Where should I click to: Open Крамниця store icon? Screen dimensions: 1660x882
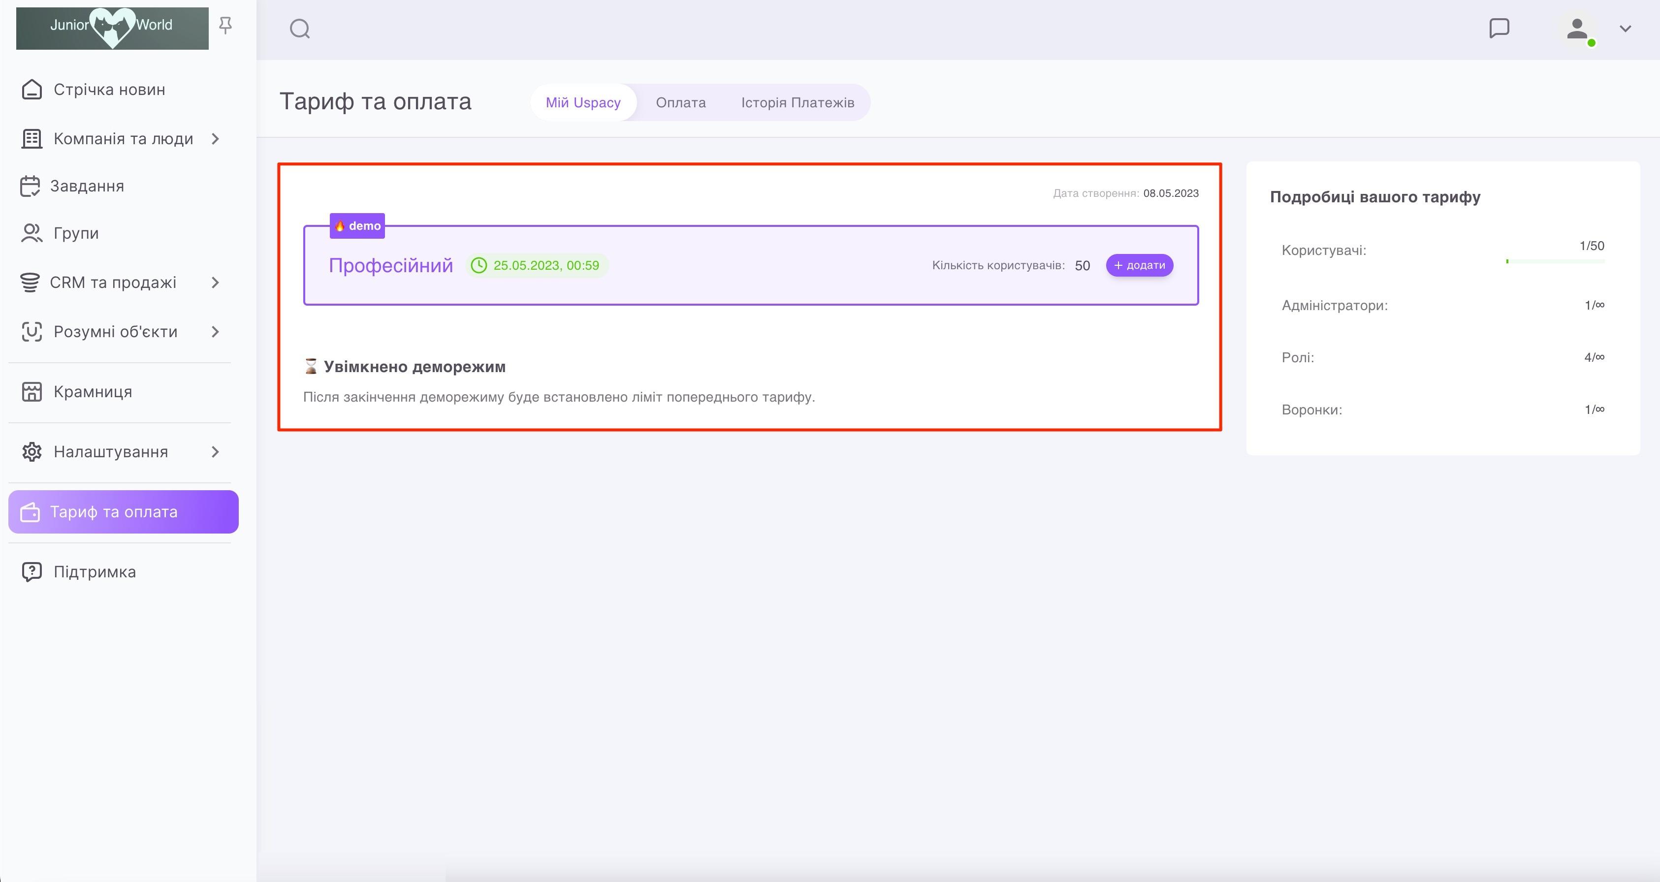click(x=32, y=392)
